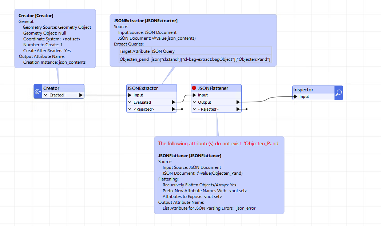Click 'Create After Readers: Yes' text

[x=47, y=51]
